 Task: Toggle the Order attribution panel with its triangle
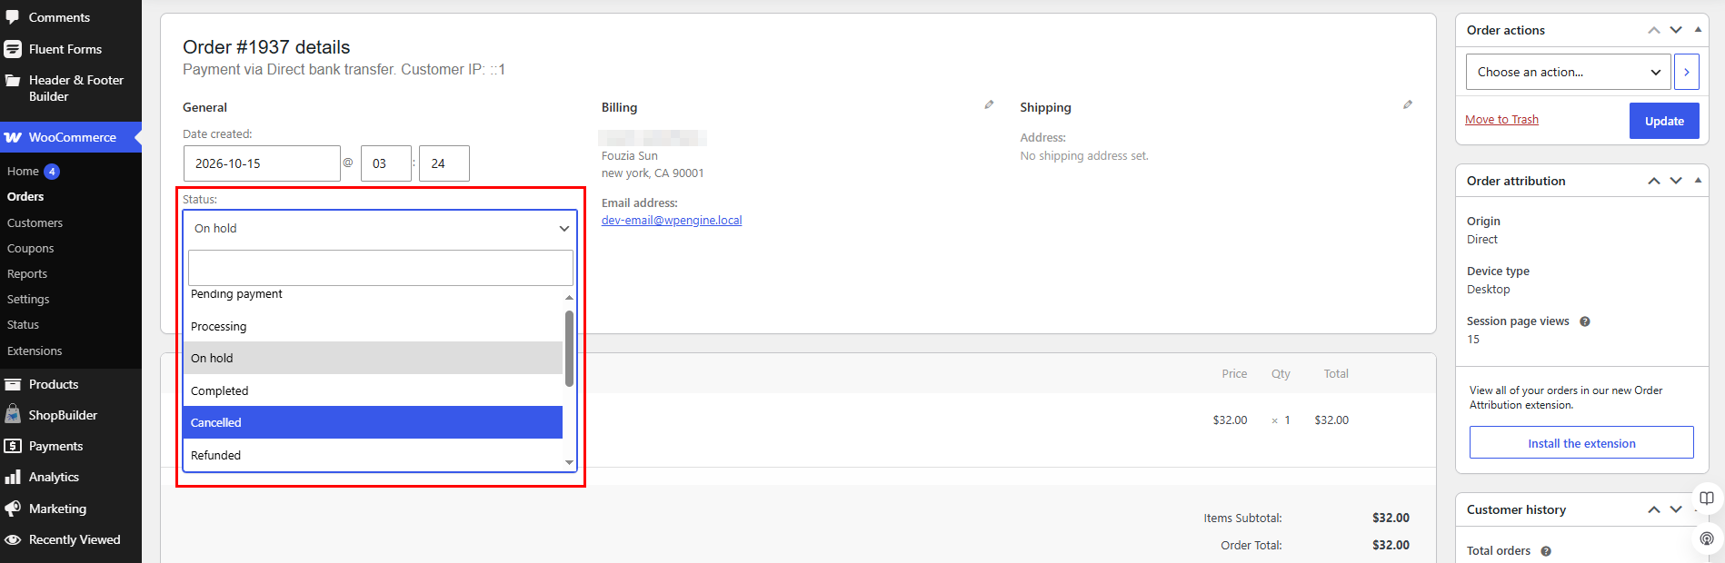coord(1698,181)
